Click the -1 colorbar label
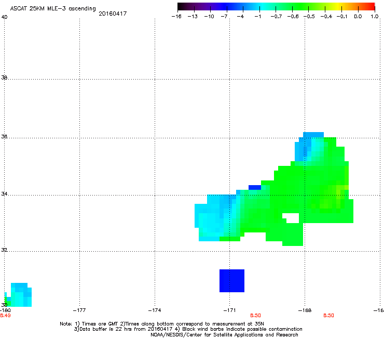This screenshot has width=384, height=338. coord(257,17)
